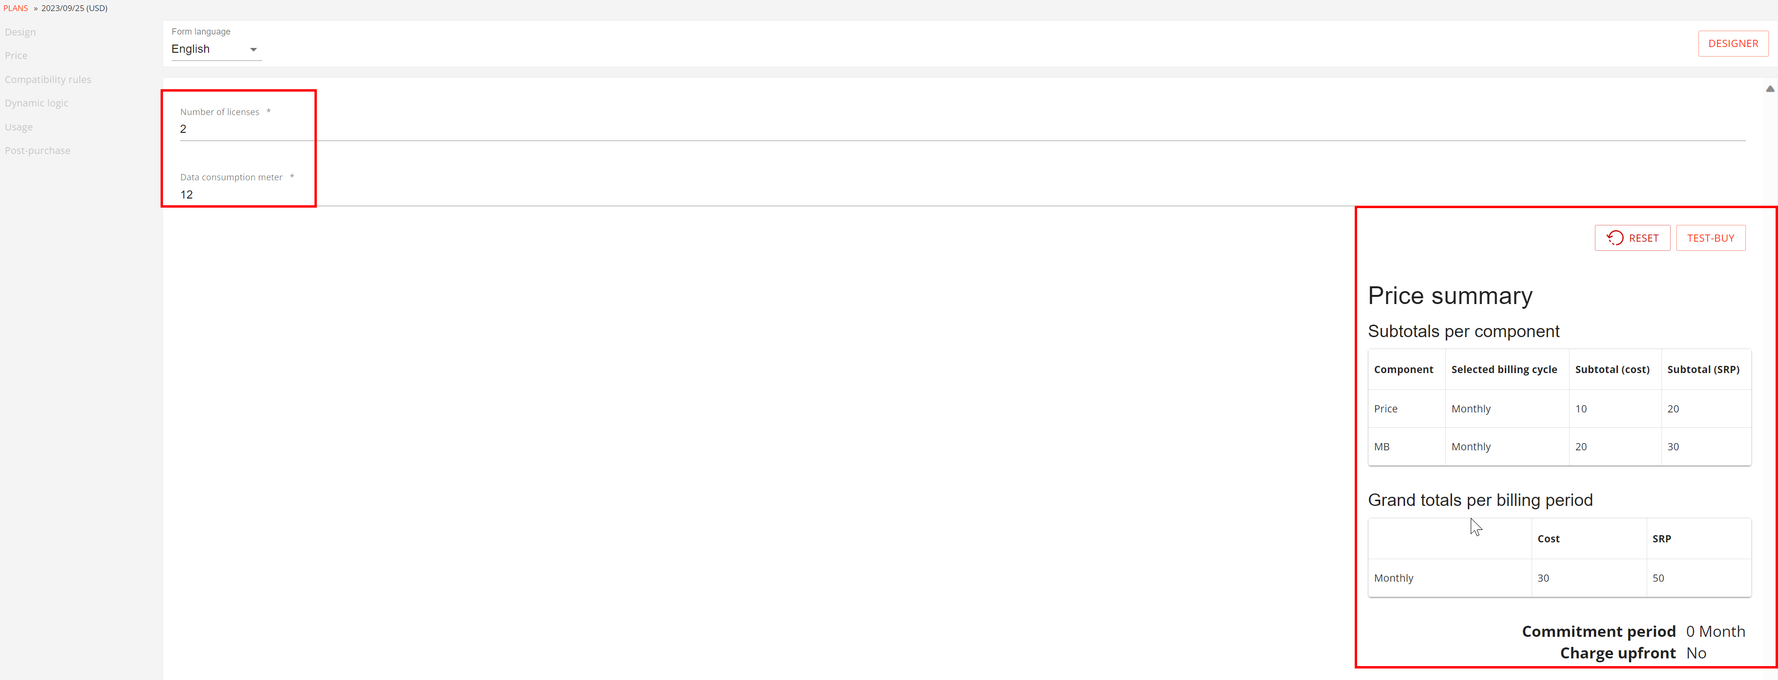
Task: Follow the PLANS breadcrumb link
Action: tap(16, 8)
